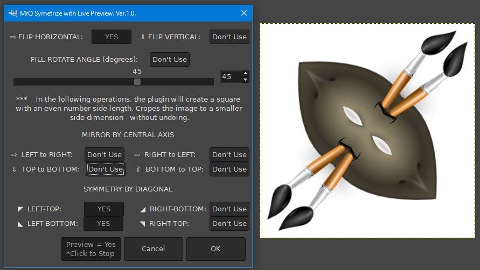Click the angle value field showing 45
Viewport: 480px width, 270px height.
coord(231,77)
